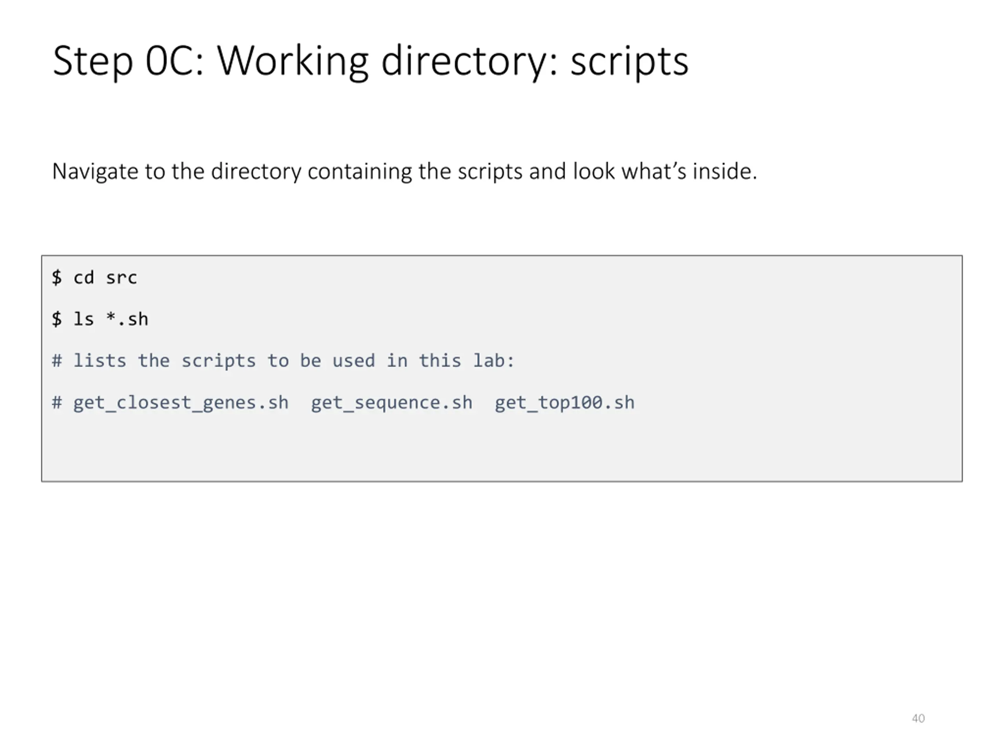The image size is (1004, 753).
Task: Click the slide page number 40
Action: tap(918, 718)
